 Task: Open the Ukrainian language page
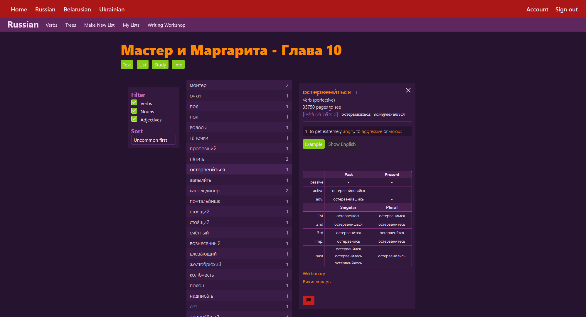[x=112, y=9]
